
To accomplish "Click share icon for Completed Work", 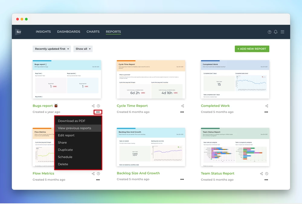I will point(267,106).
